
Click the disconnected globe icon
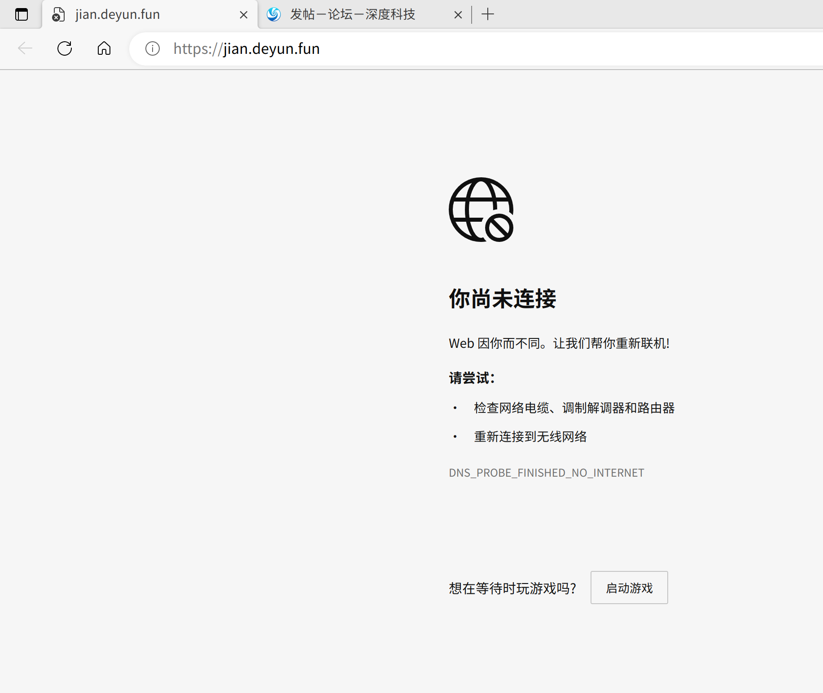[481, 210]
